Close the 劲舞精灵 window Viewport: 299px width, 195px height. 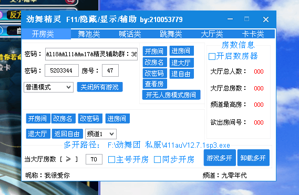(x=266, y=19)
